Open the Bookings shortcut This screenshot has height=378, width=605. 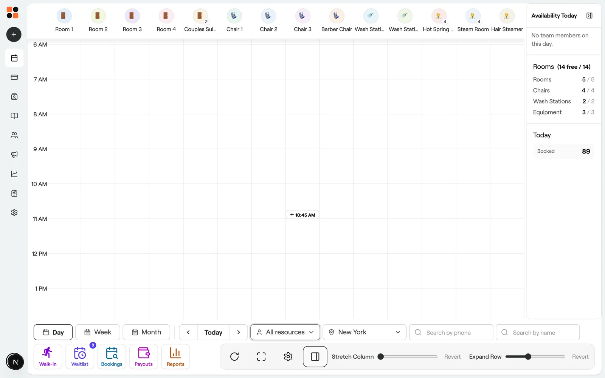coord(112,356)
